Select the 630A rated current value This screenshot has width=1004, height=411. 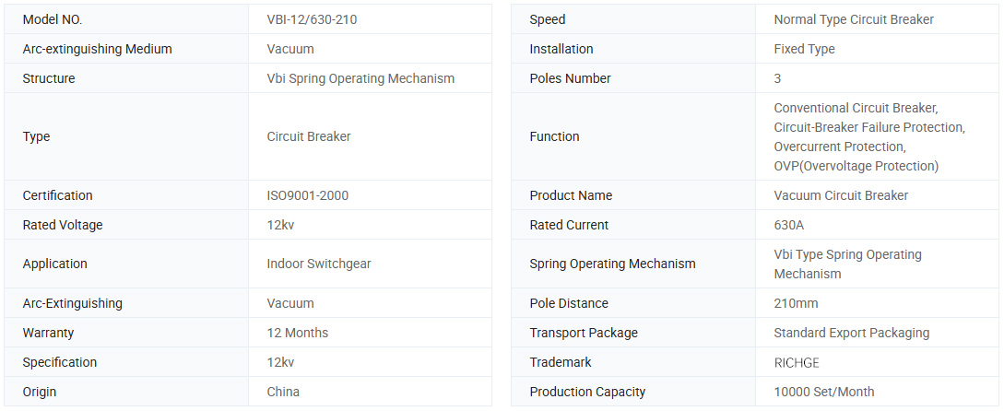(789, 225)
